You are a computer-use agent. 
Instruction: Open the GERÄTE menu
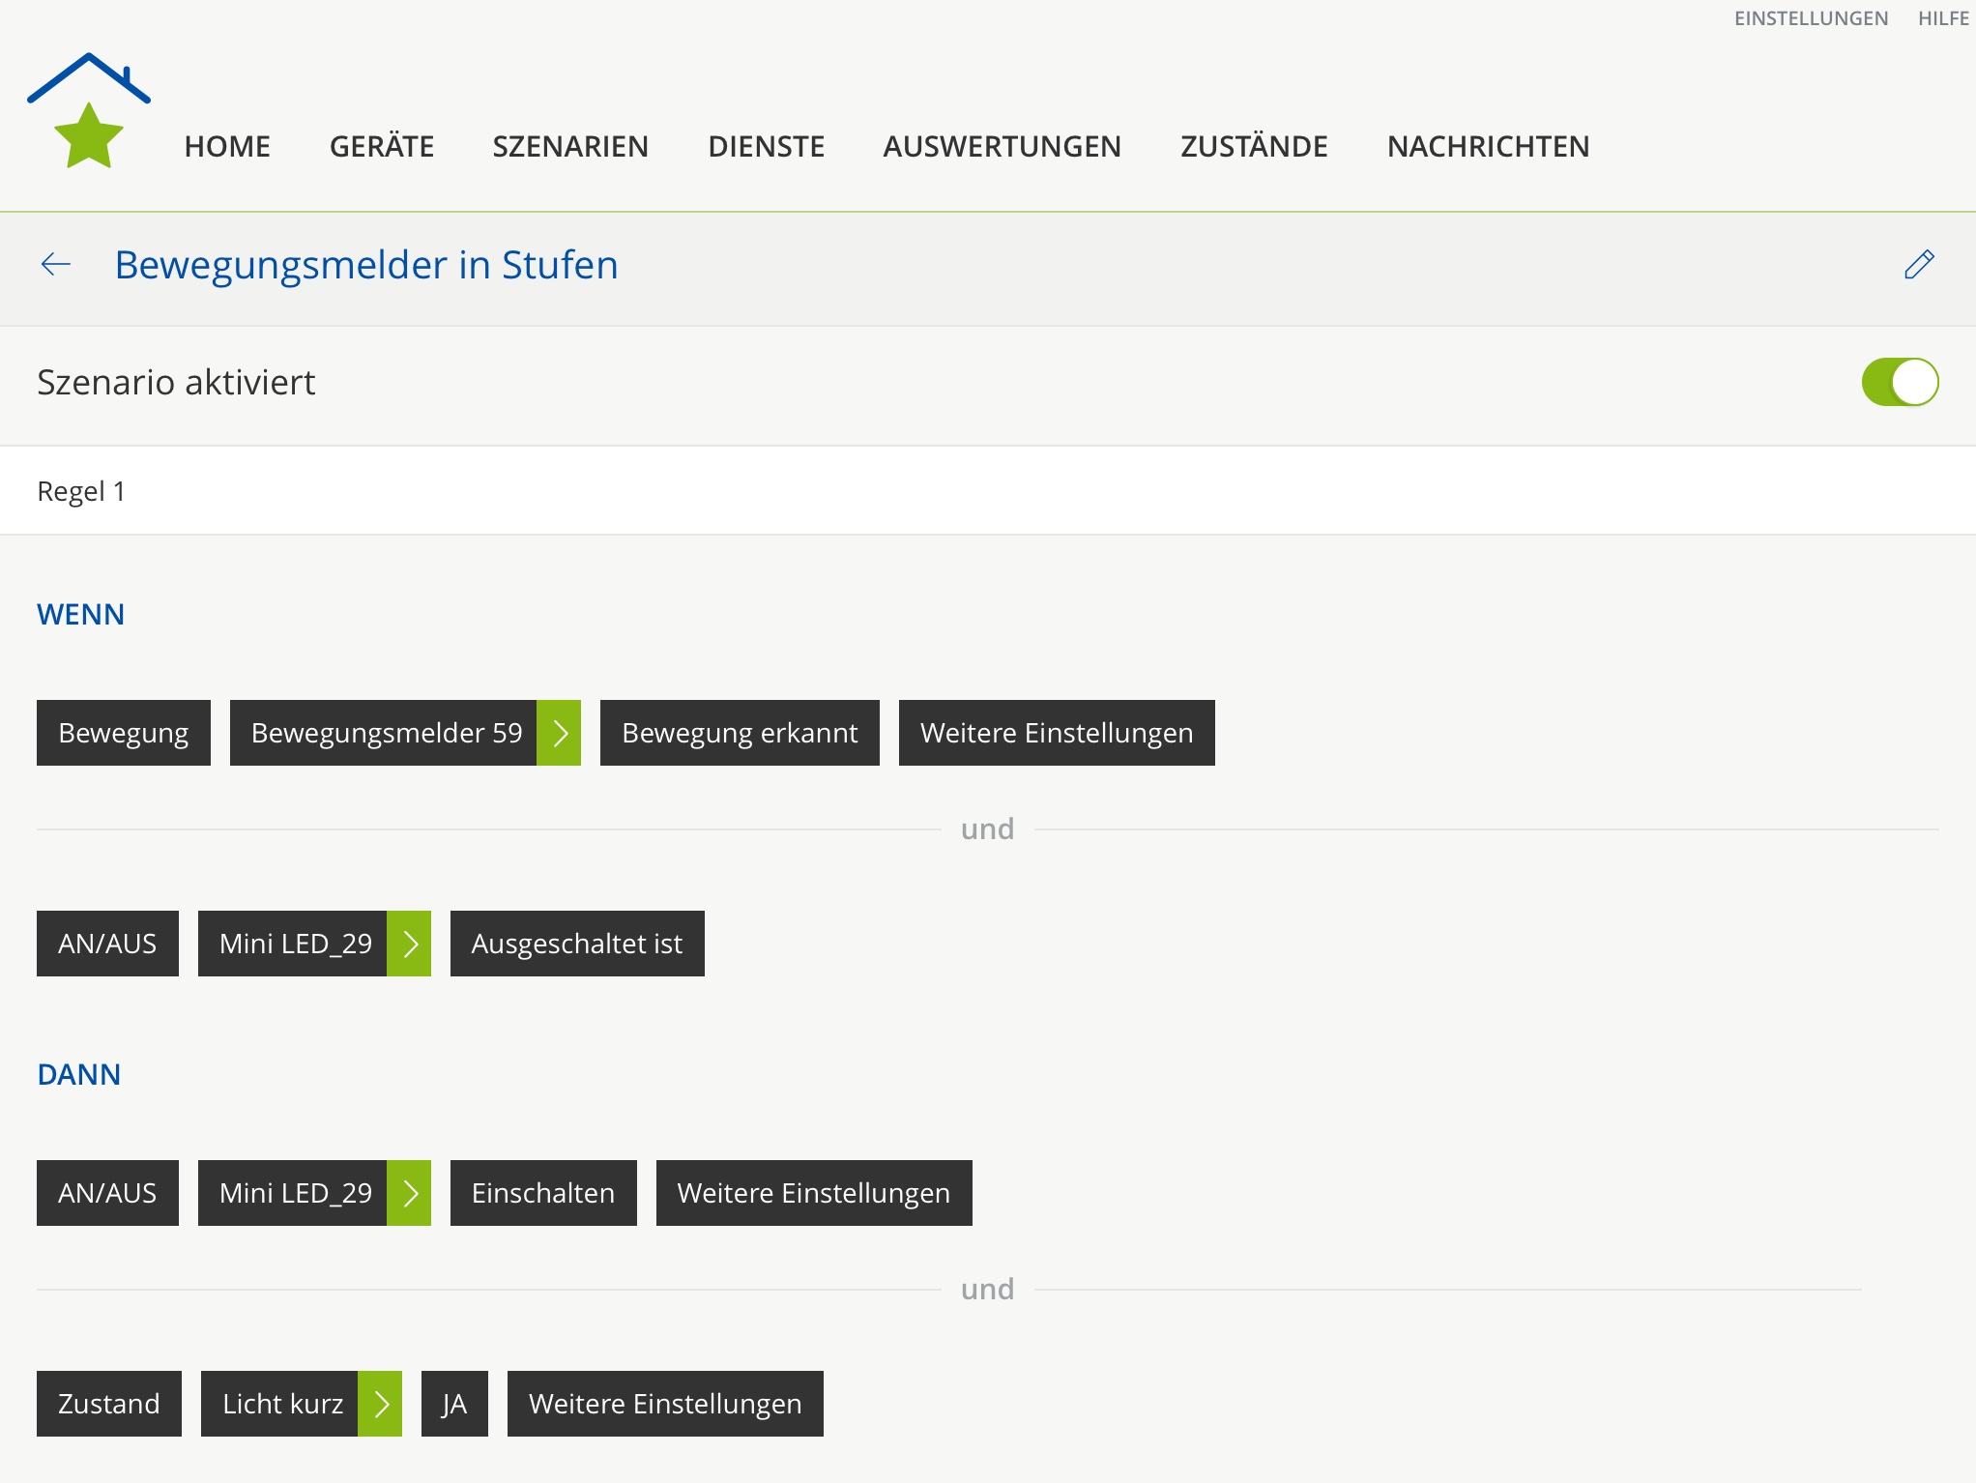pyautogui.click(x=382, y=146)
